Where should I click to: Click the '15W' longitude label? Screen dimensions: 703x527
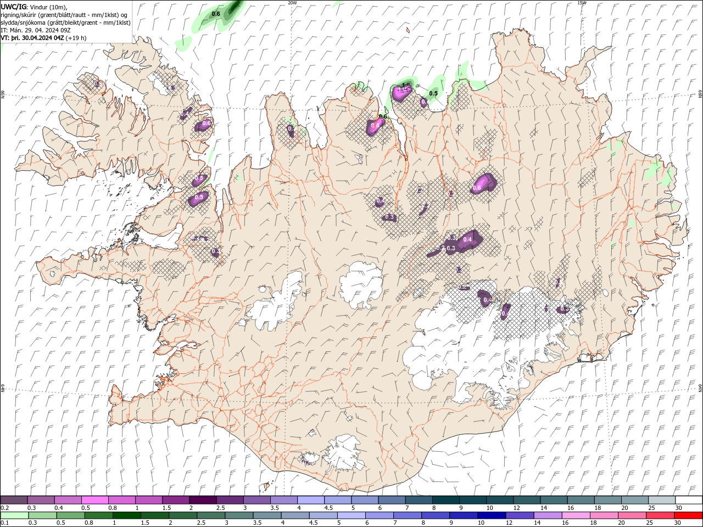[582, 3]
